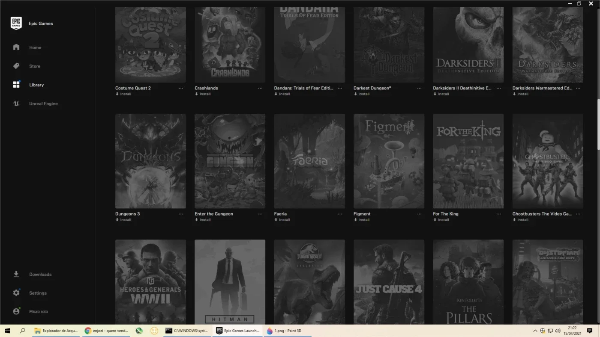Screen dimensions: 600x337
Task: Open the Hitman game cover
Action: pos(230,282)
